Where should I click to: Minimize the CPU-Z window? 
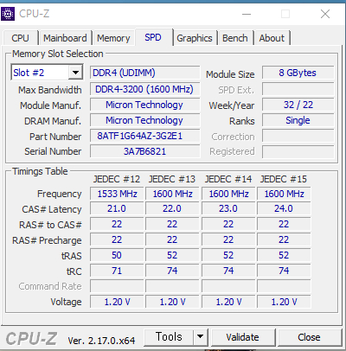[x=247, y=14]
